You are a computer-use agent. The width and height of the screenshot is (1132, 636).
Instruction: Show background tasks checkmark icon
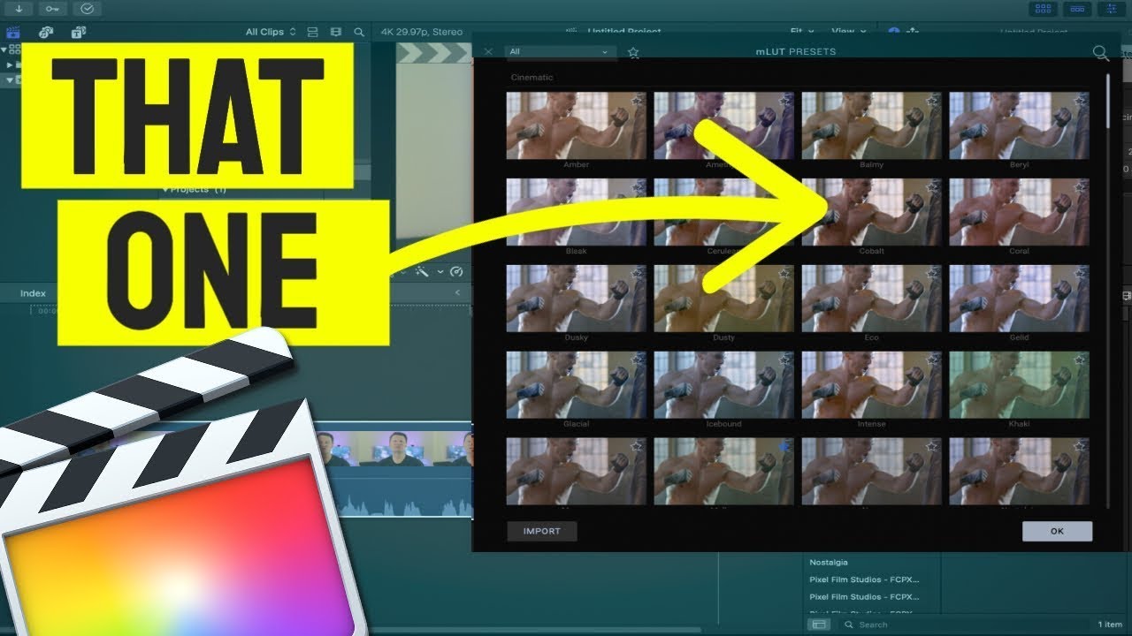pyautogui.click(x=87, y=9)
